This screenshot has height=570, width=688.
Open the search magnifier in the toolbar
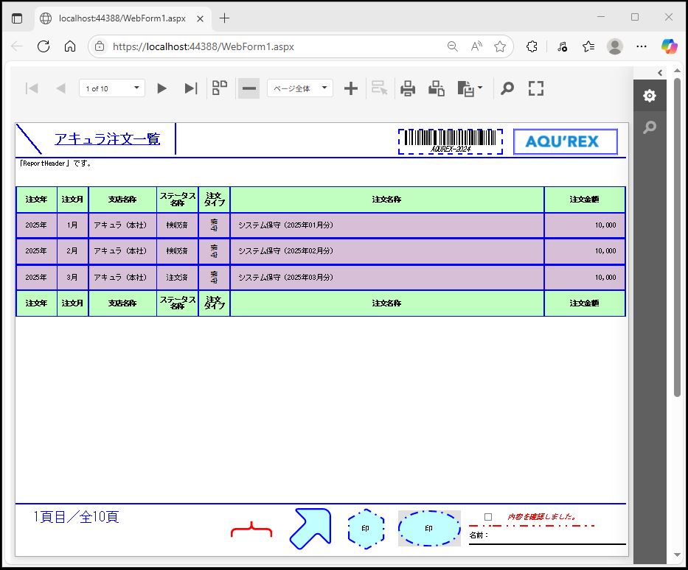click(507, 88)
